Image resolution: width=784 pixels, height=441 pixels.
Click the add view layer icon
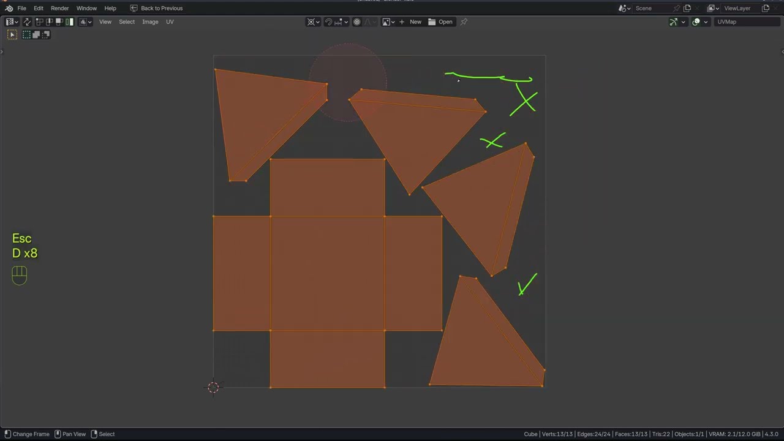(x=766, y=8)
